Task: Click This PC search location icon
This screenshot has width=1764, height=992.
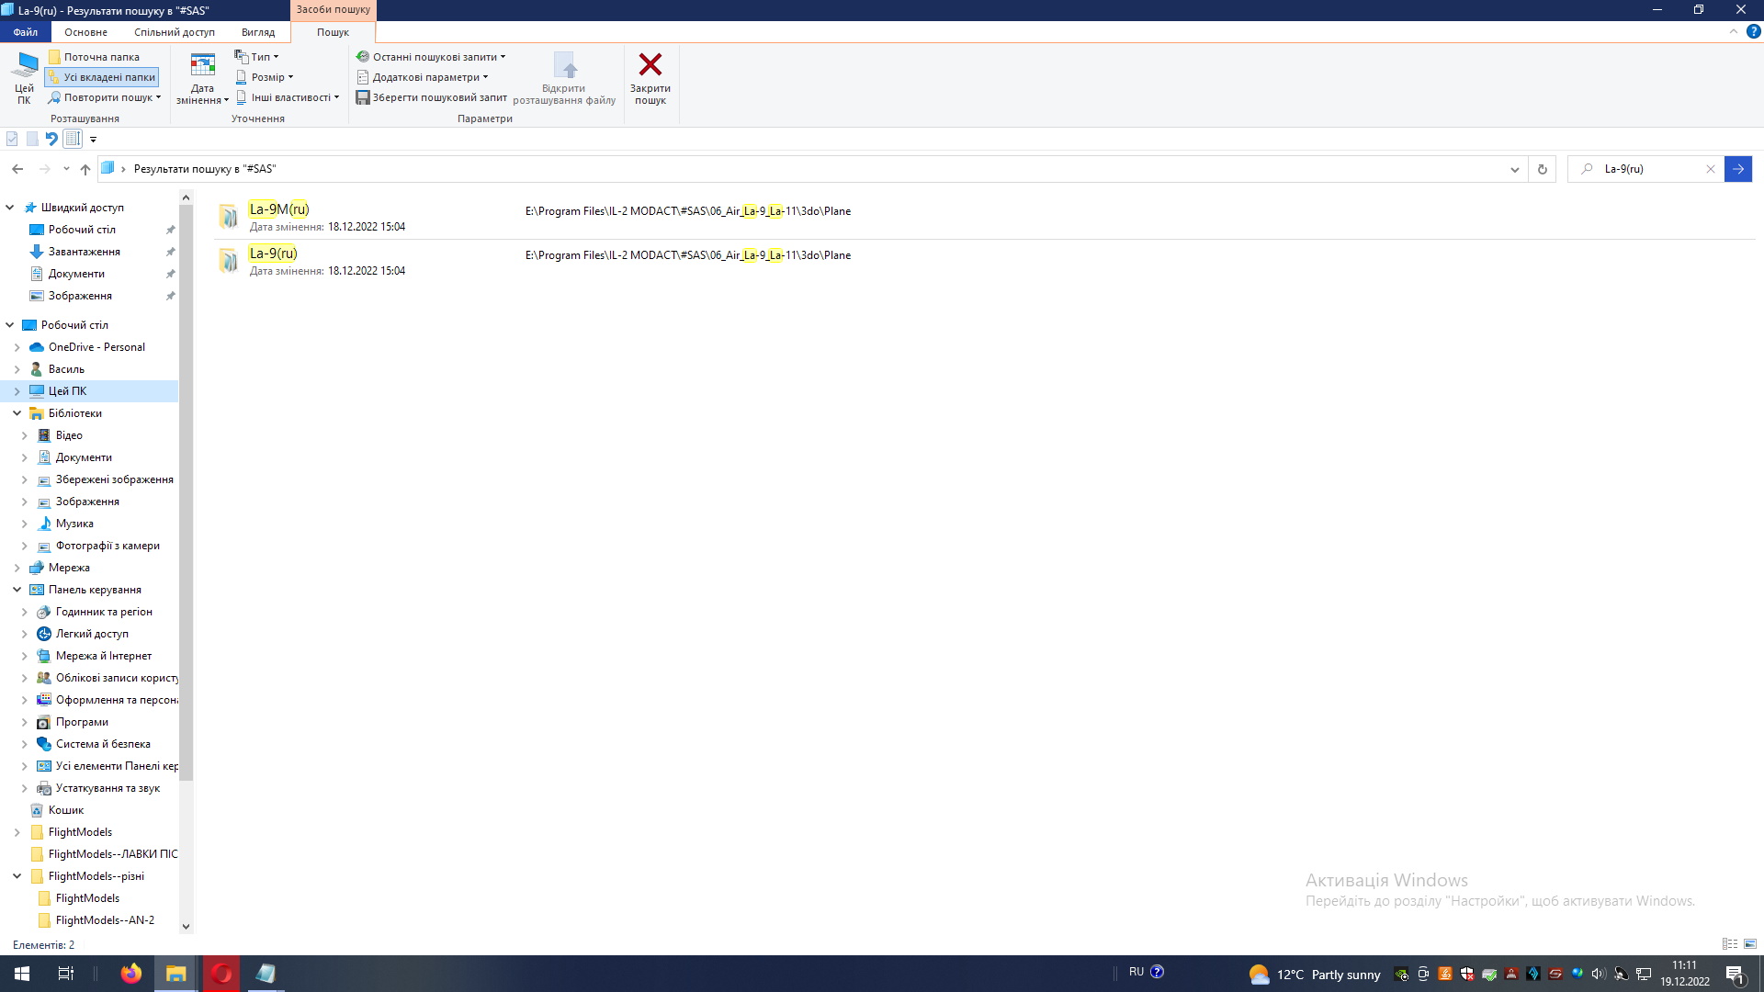Action: point(24,77)
